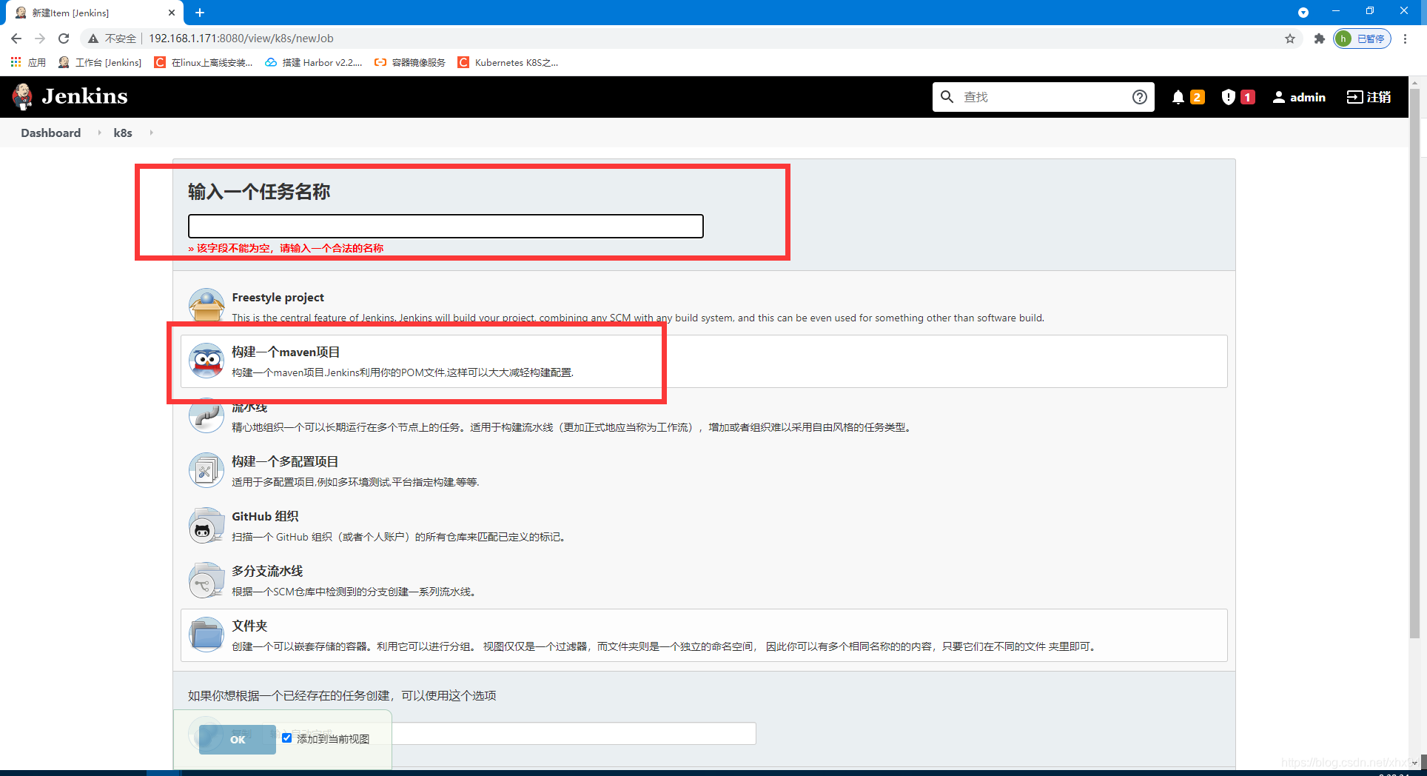
Task: Click the insecure site warning icon
Action: pyautogui.click(x=93, y=39)
